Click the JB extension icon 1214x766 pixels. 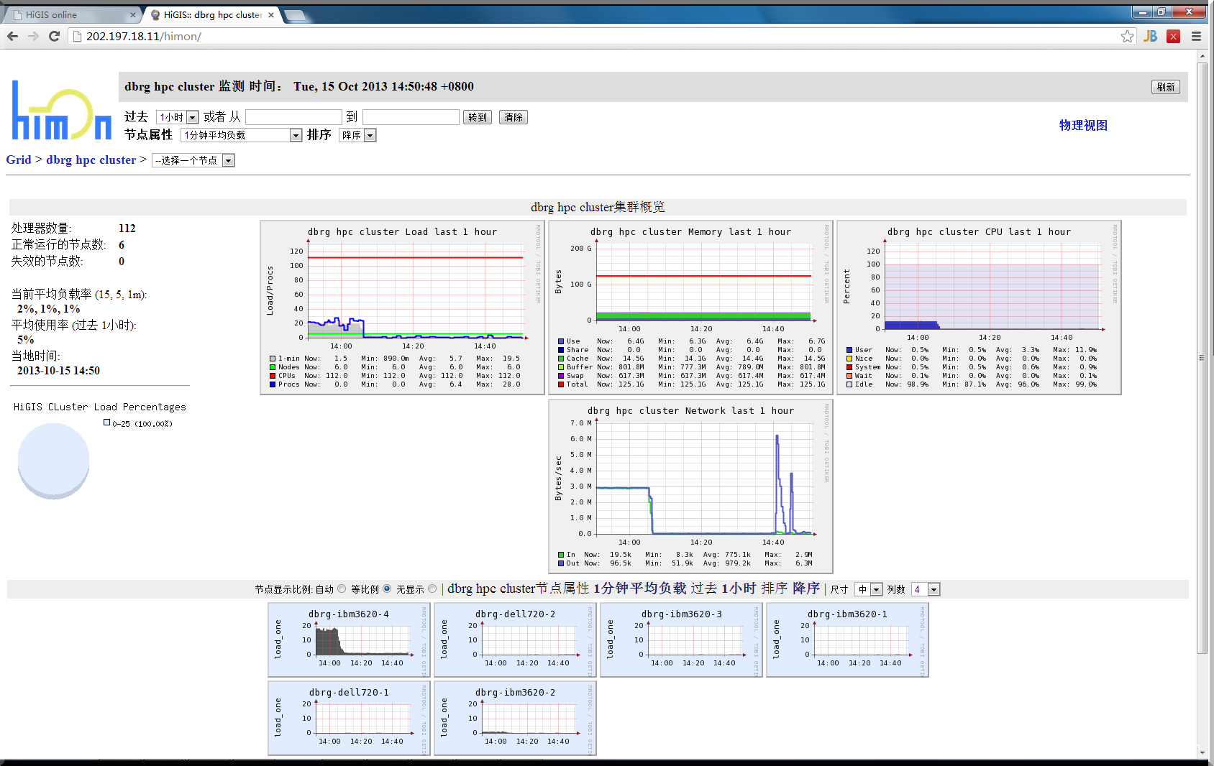[x=1151, y=36]
